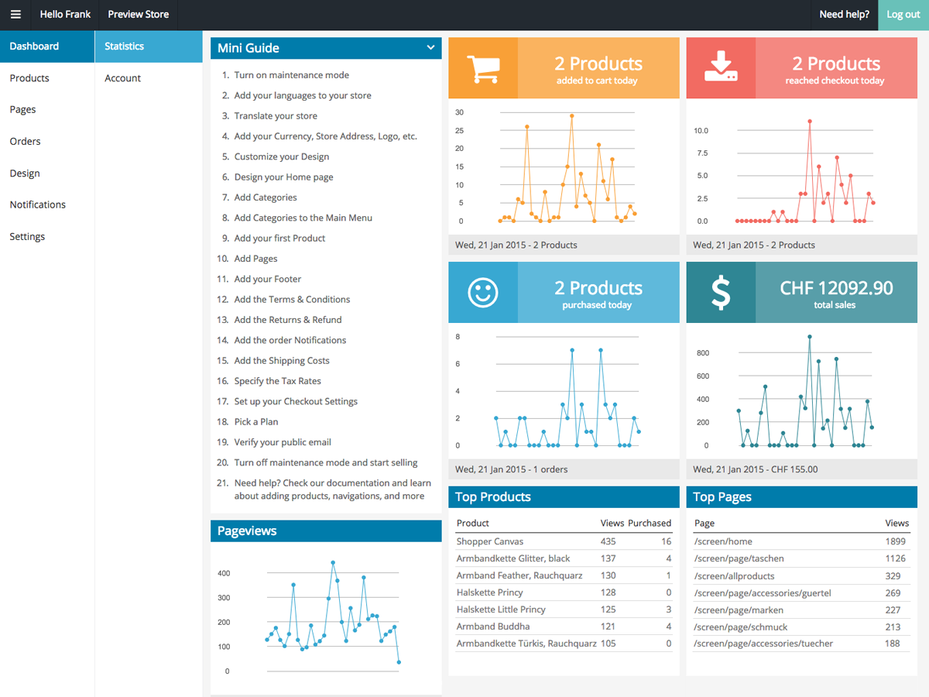Open the hamburger menu icon
This screenshot has height=697, width=929.
(15, 15)
